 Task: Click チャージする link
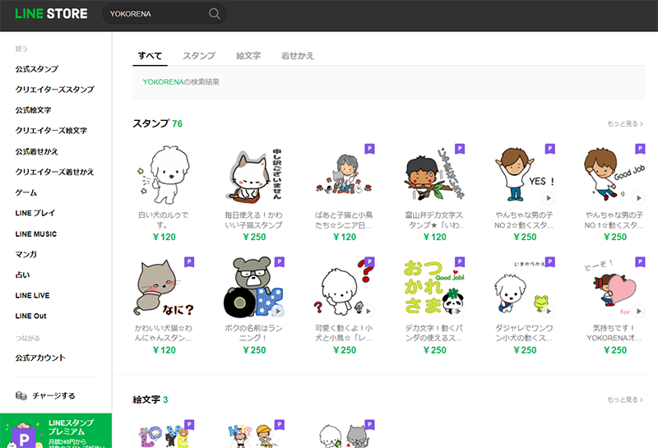(x=53, y=395)
